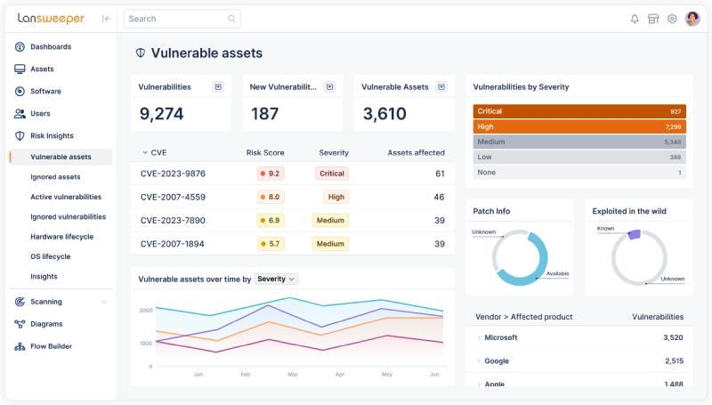Image resolution: width=712 pixels, height=405 pixels.
Task: Click the storefront icon in the top bar
Action: pos(653,19)
